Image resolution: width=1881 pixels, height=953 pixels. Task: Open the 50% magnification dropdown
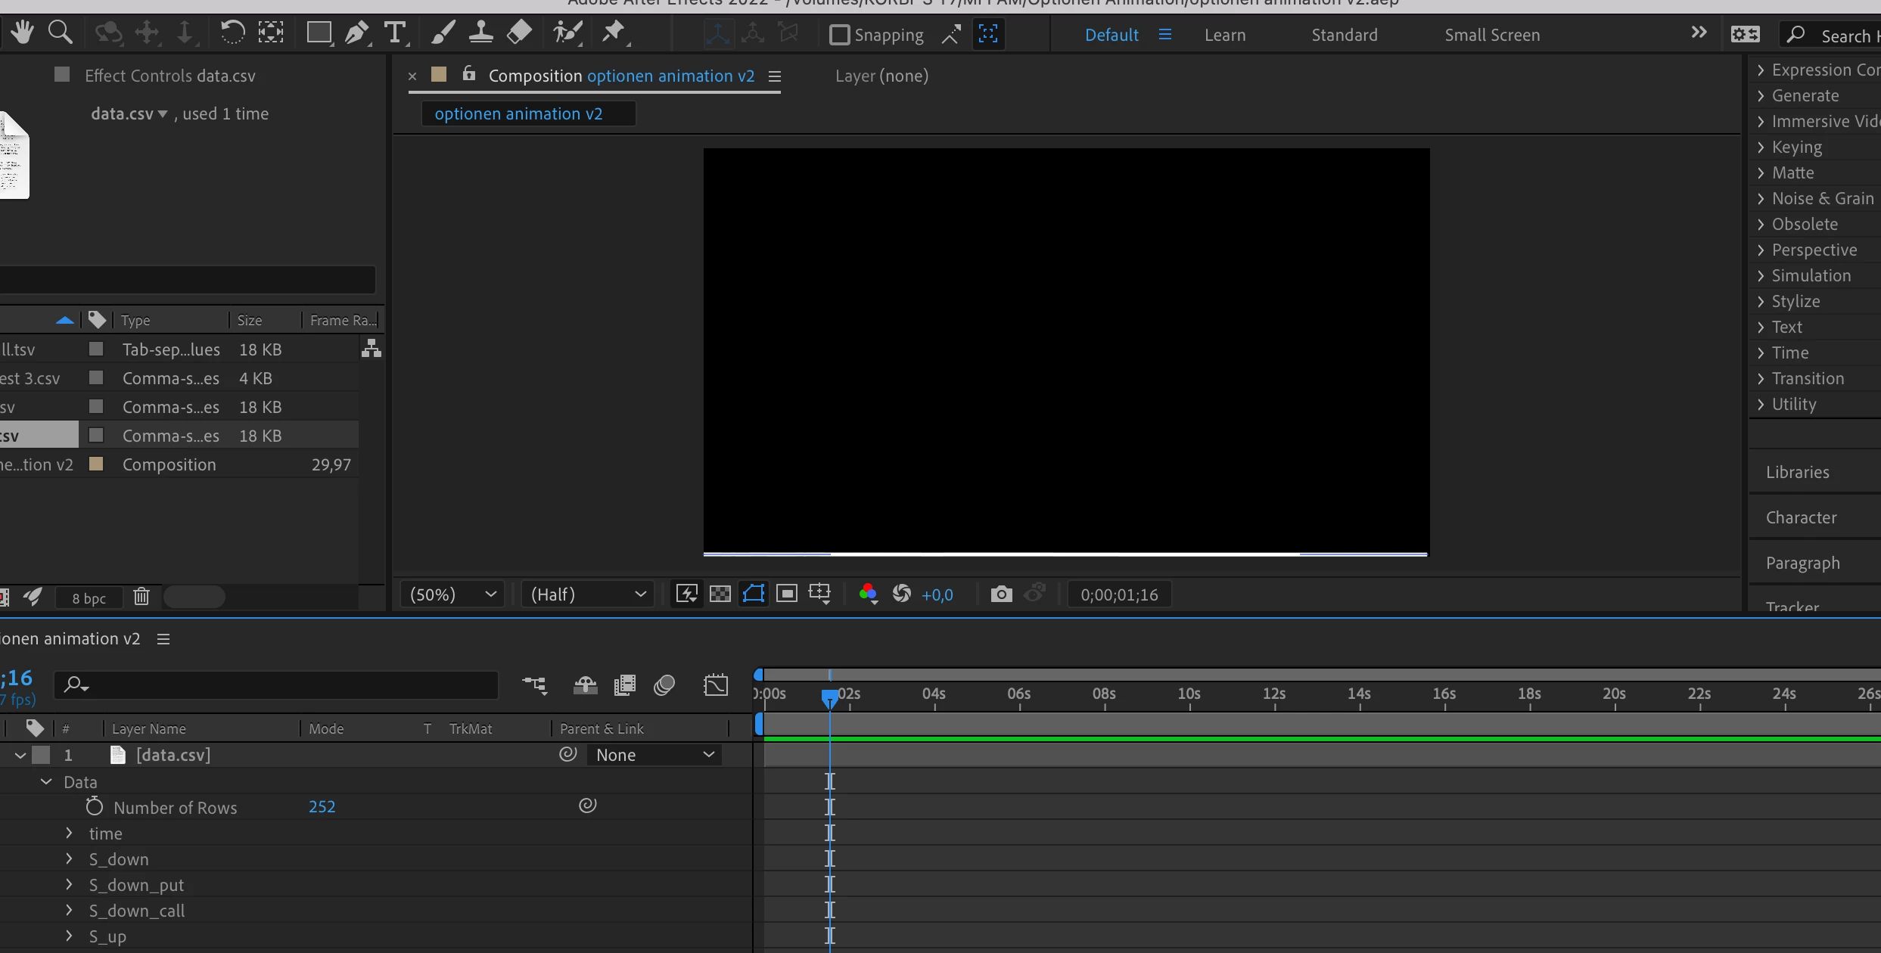point(452,594)
